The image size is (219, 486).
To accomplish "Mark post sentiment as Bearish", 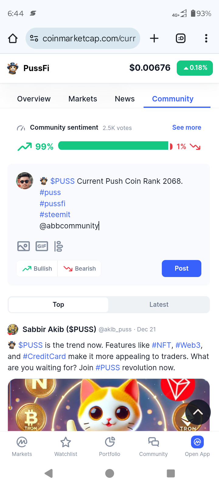I will (79, 269).
